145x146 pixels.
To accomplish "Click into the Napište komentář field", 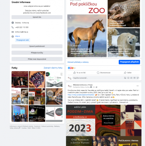I will pos(98,78).
